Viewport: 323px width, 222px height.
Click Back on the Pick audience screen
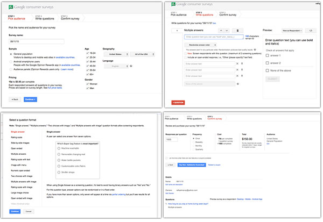pyautogui.click(x=15, y=99)
